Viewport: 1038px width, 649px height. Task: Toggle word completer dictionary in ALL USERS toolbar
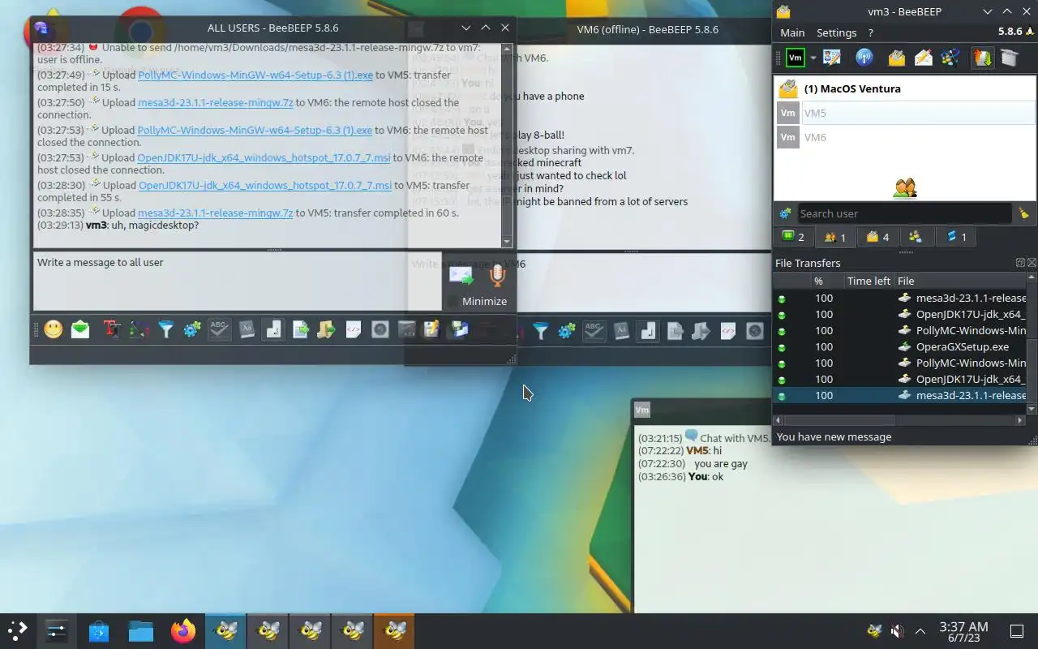coord(247,329)
